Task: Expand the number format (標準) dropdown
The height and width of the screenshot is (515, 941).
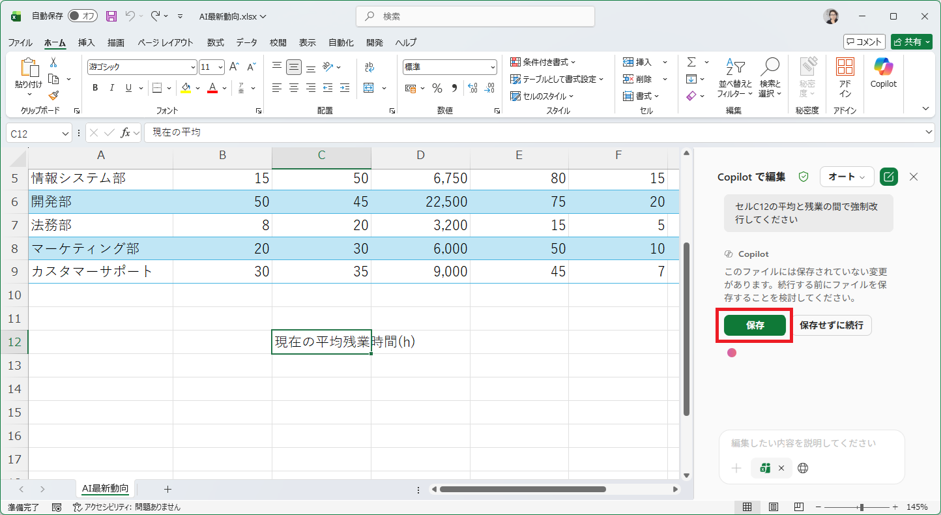Action: tap(493, 67)
